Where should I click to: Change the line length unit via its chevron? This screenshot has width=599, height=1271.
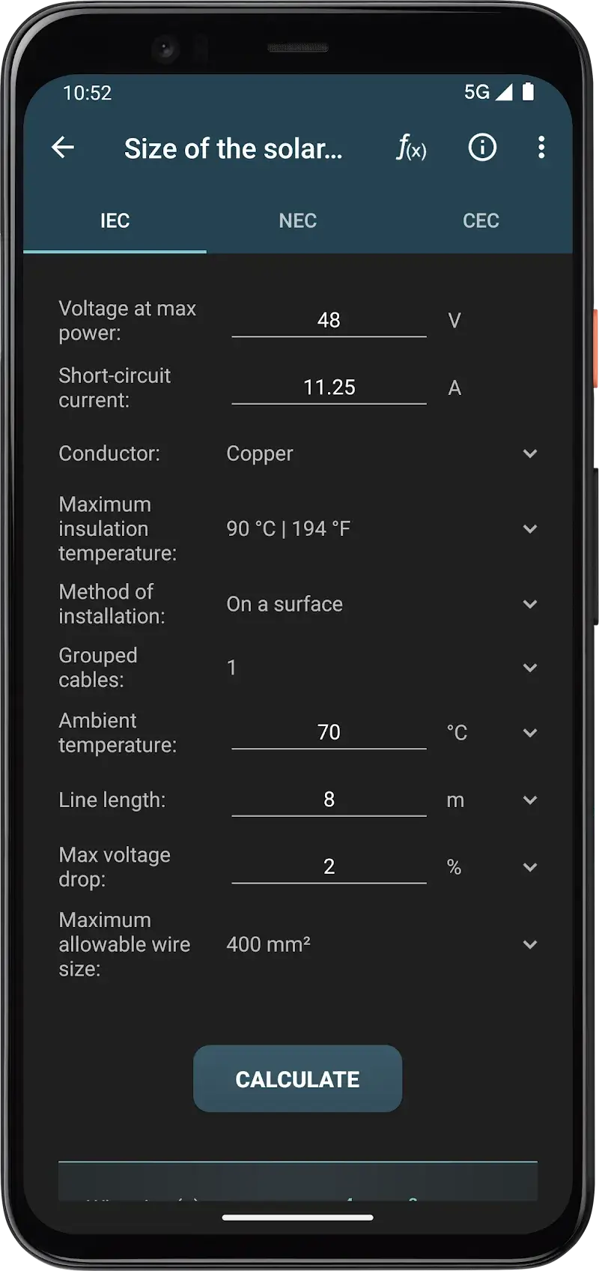[530, 800]
